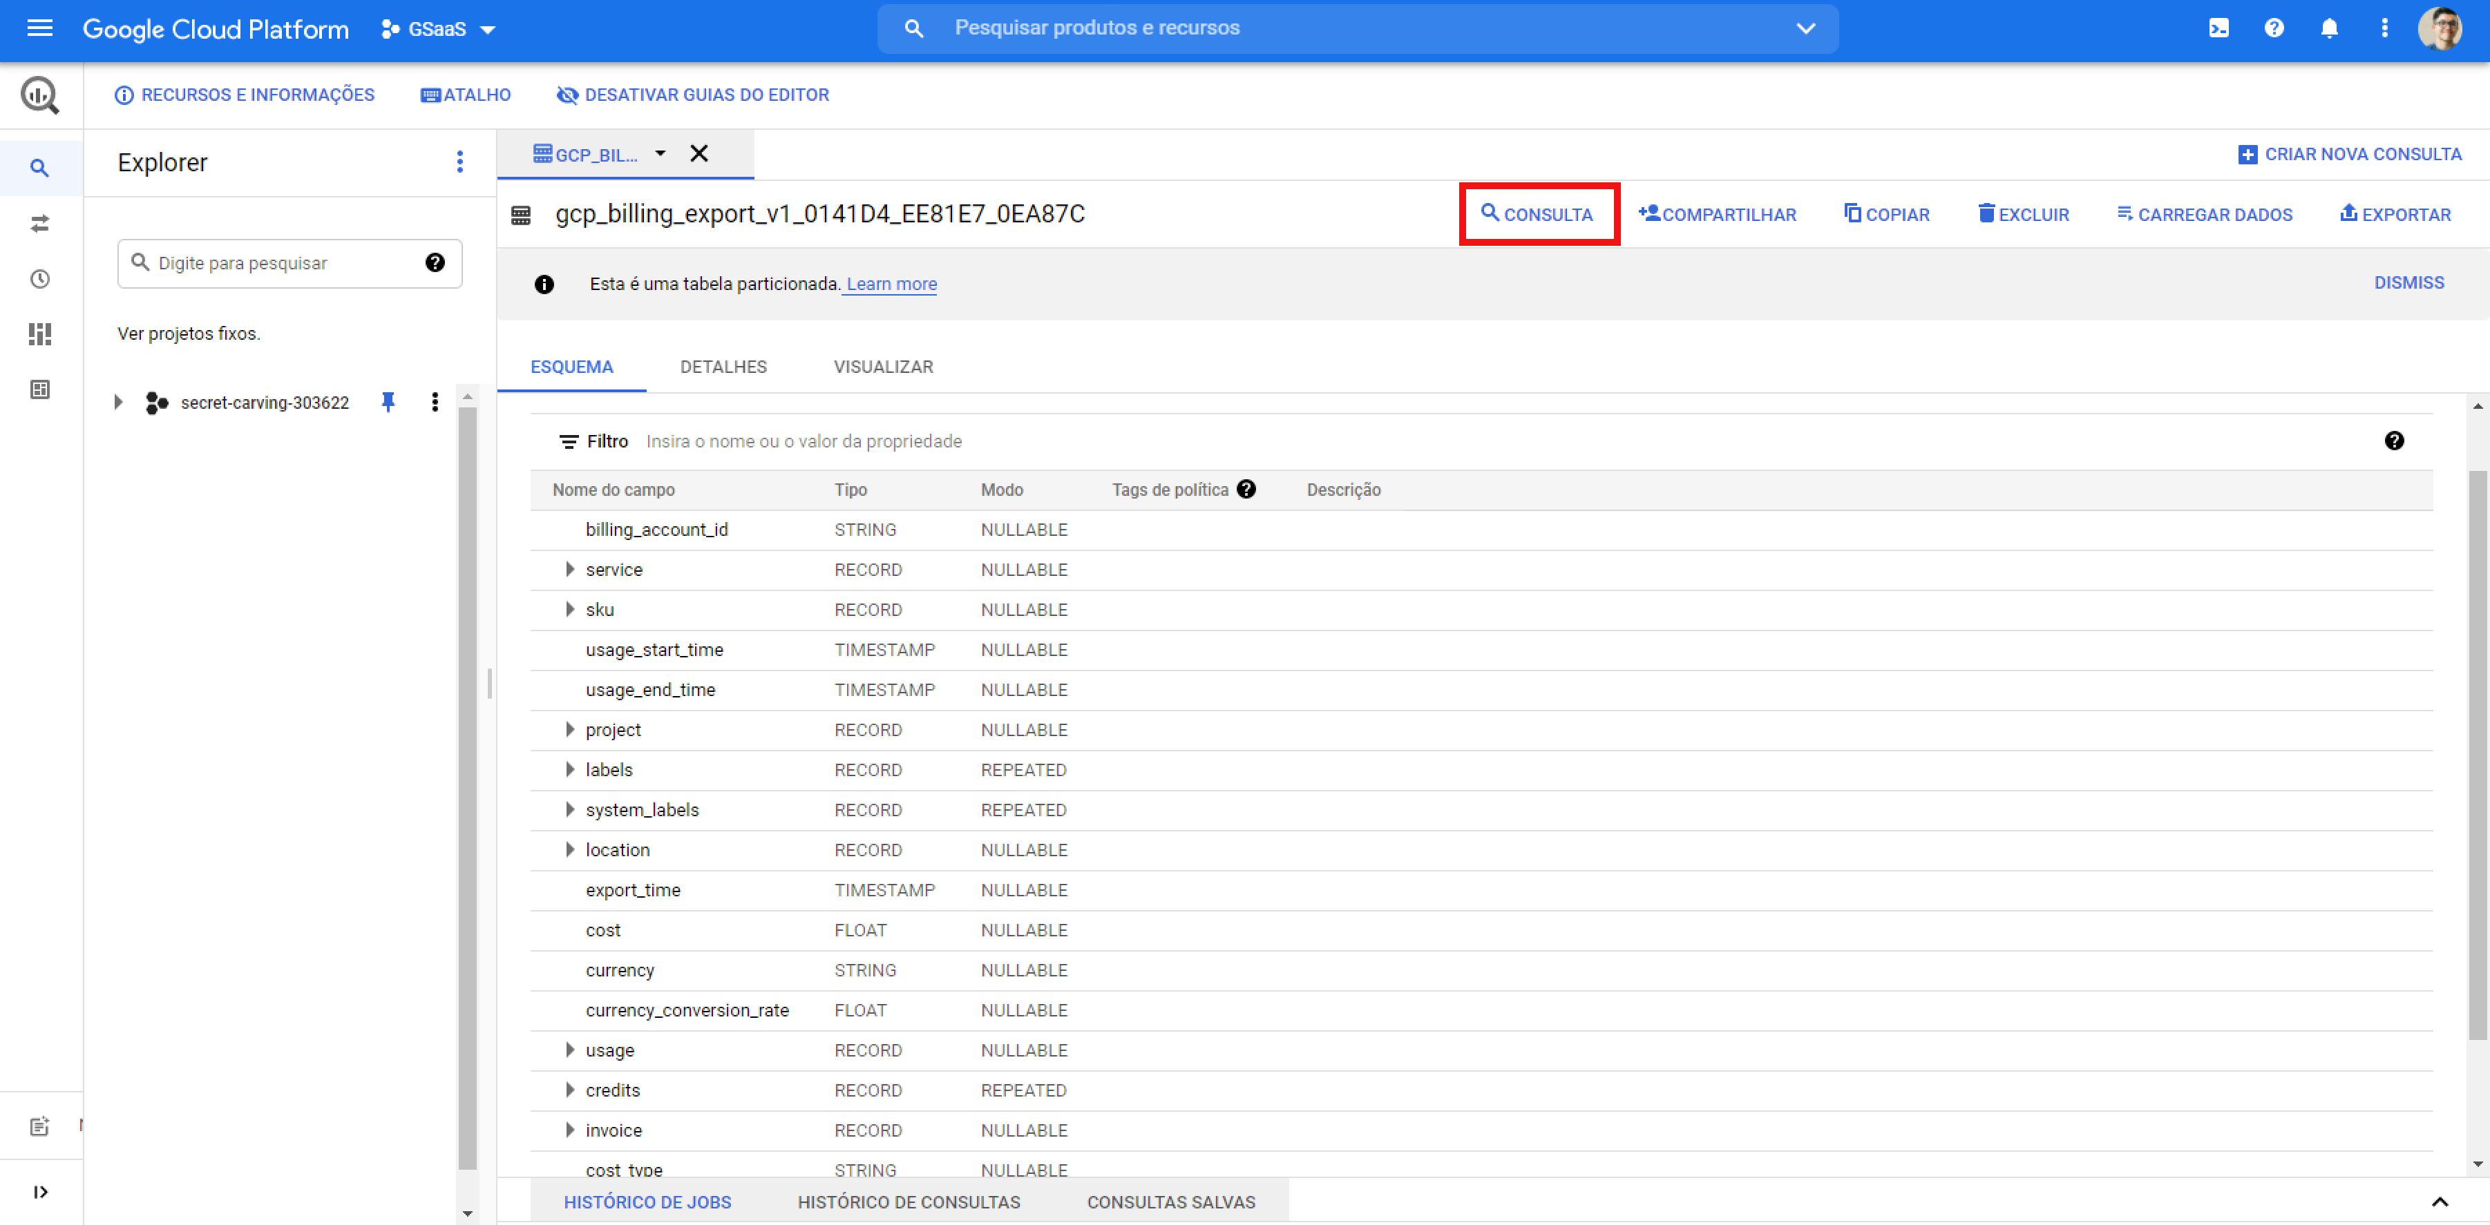This screenshot has height=1225, width=2490.
Task: Open scheduled queries clock icon in sidebar
Action: 39,279
